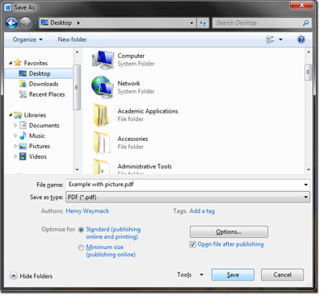Open the Tools dropdown menu

point(191,275)
